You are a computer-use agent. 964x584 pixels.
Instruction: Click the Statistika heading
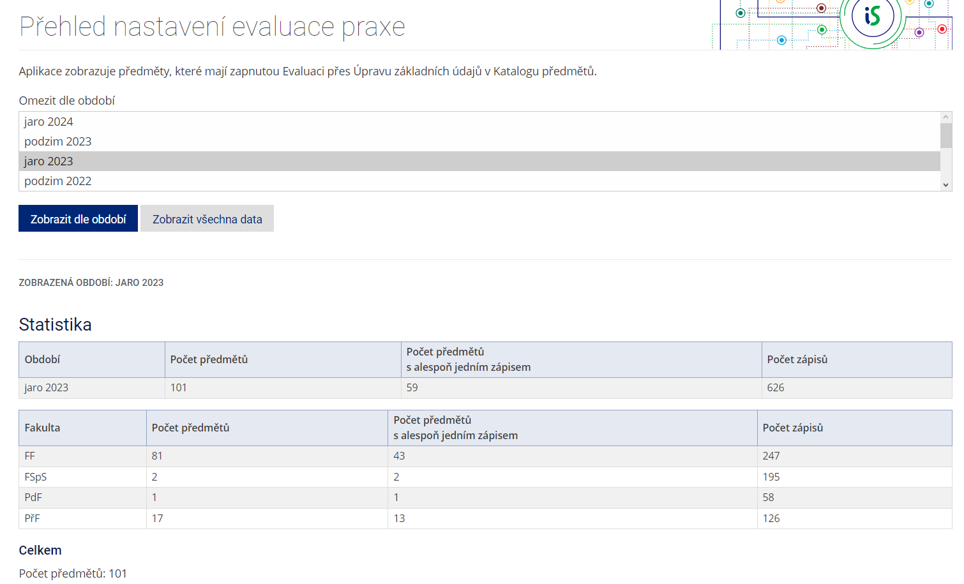[55, 324]
